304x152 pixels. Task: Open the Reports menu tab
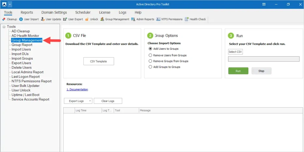click(27, 12)
